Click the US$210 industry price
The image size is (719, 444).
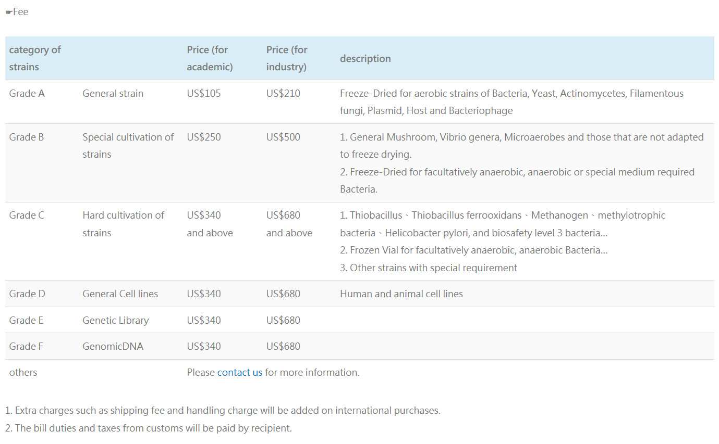(283, 94)
